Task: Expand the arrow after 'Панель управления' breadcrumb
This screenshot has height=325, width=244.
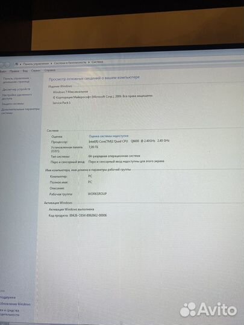Action: 51,63
